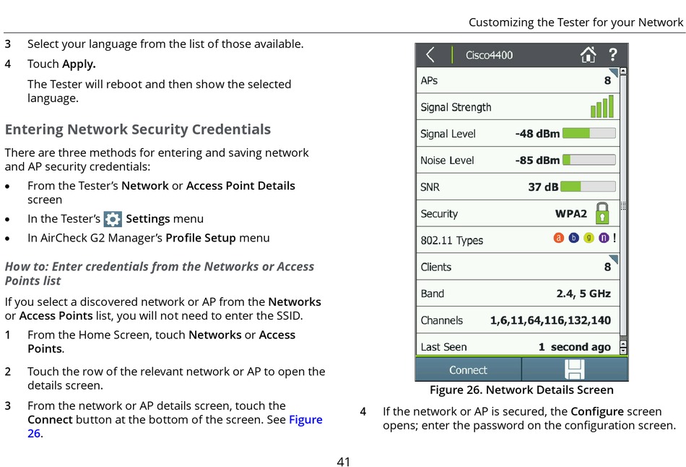The height and width of the screenshot is (467, 686).
Task: Go to the Home screen icon
Action: [x=589, y=55]
